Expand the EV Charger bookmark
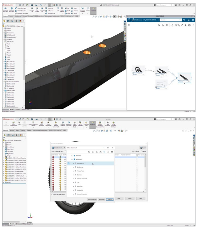Image resolution: width=198 pixels, height=229 pixels. [x=73, y=167]
